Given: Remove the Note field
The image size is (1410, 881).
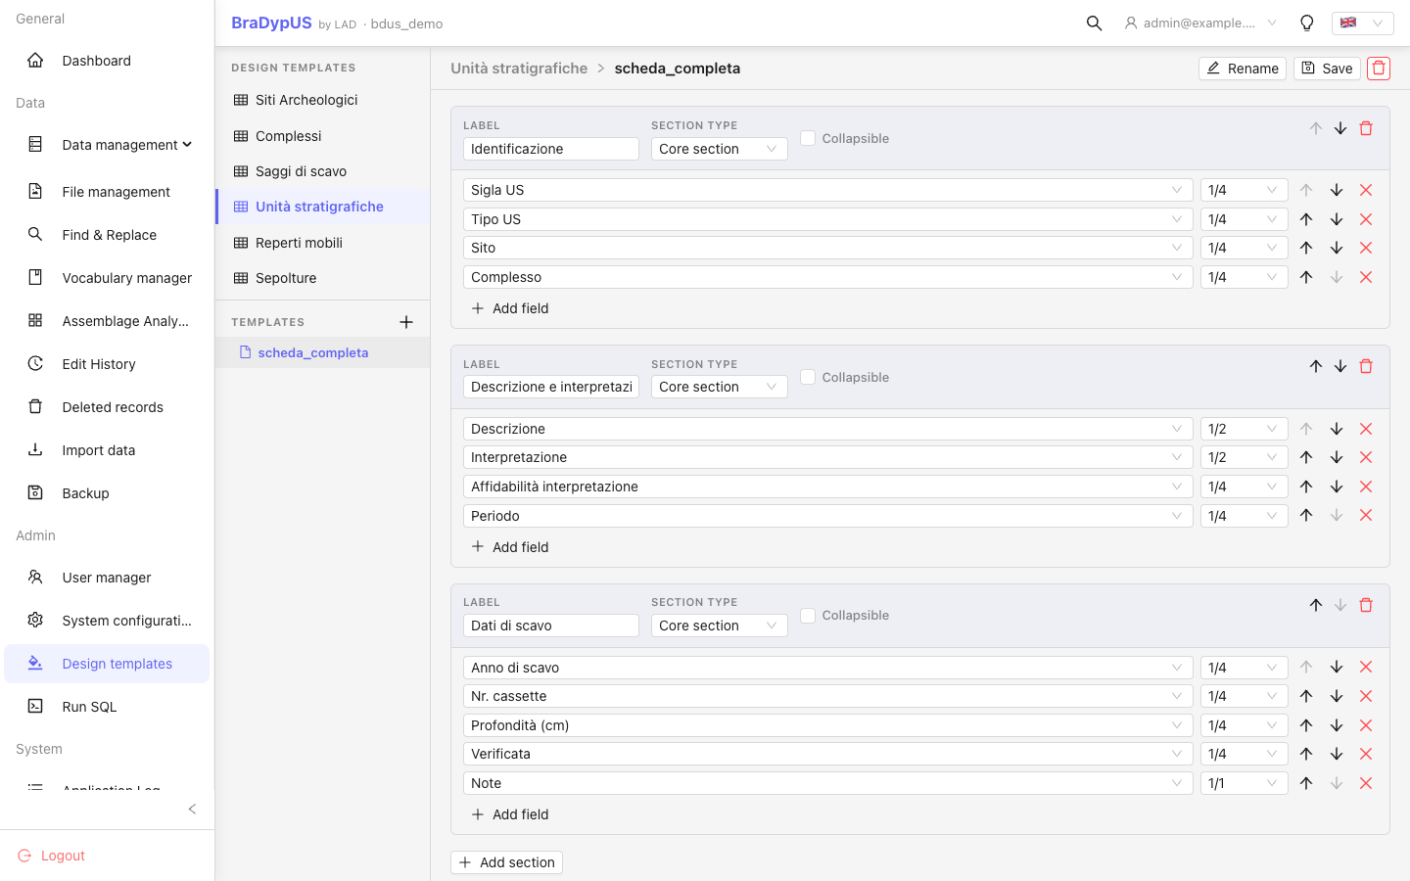Looking at the screenshot, I should pyautogui.click(x=1366, y=783).
